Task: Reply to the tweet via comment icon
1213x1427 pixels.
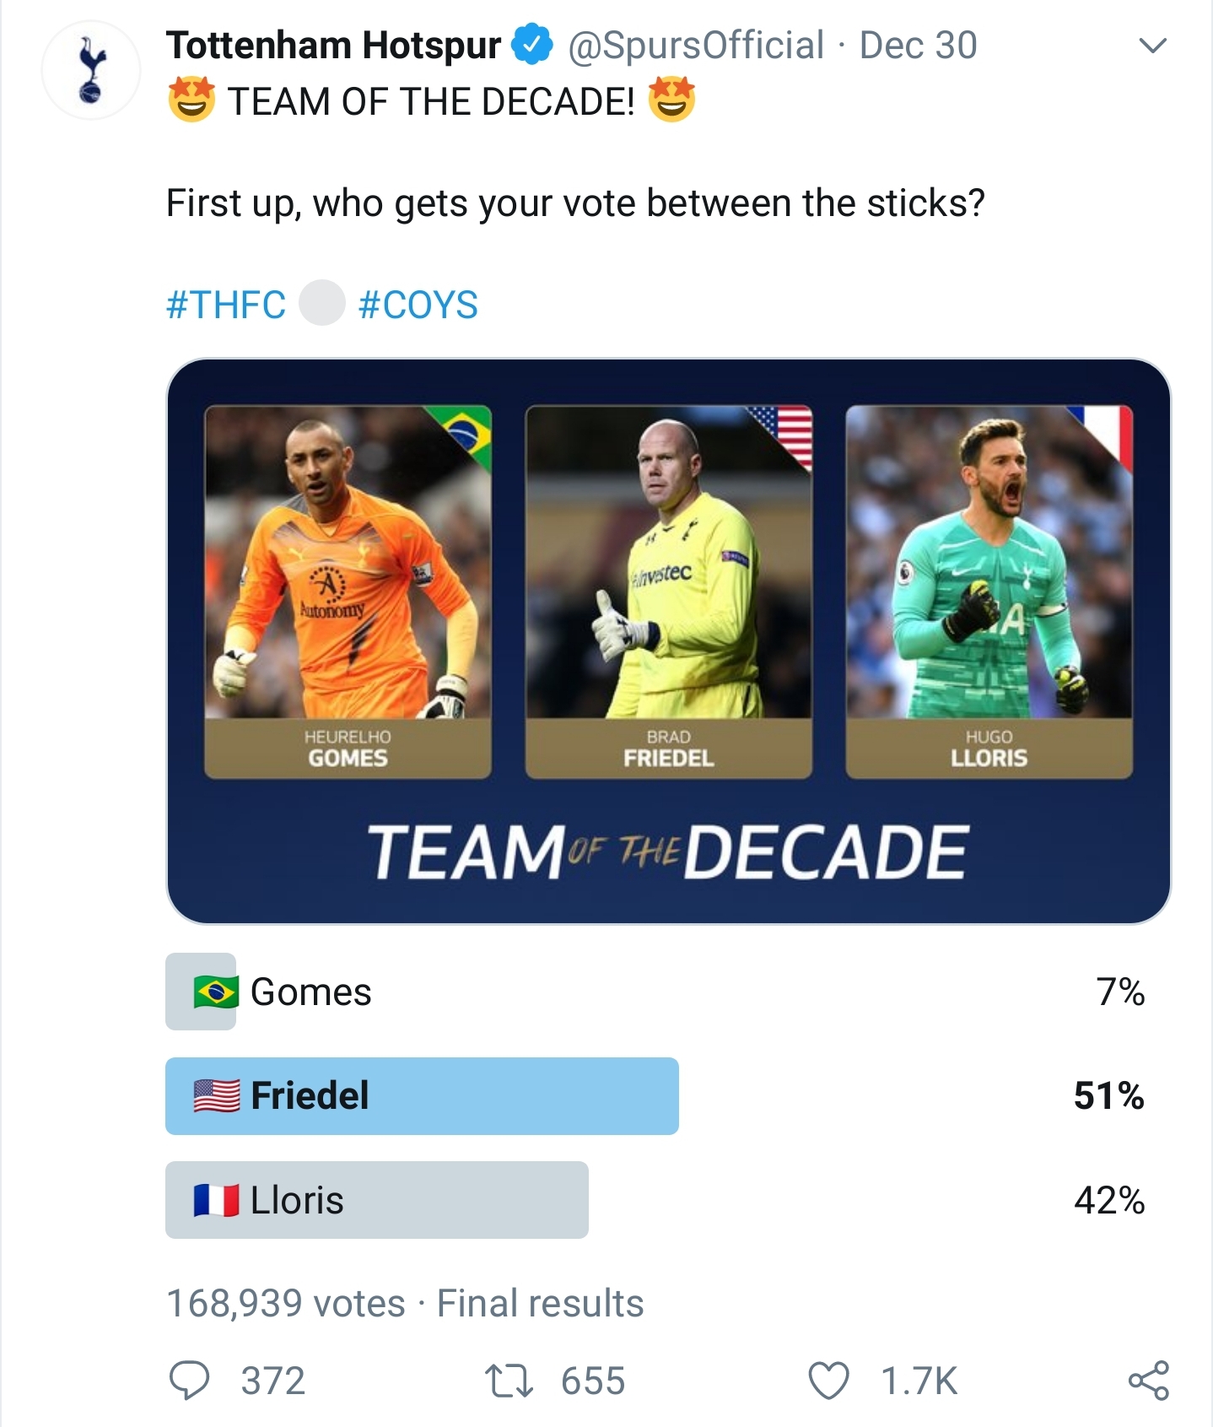Action: [x=190, y=1381]
